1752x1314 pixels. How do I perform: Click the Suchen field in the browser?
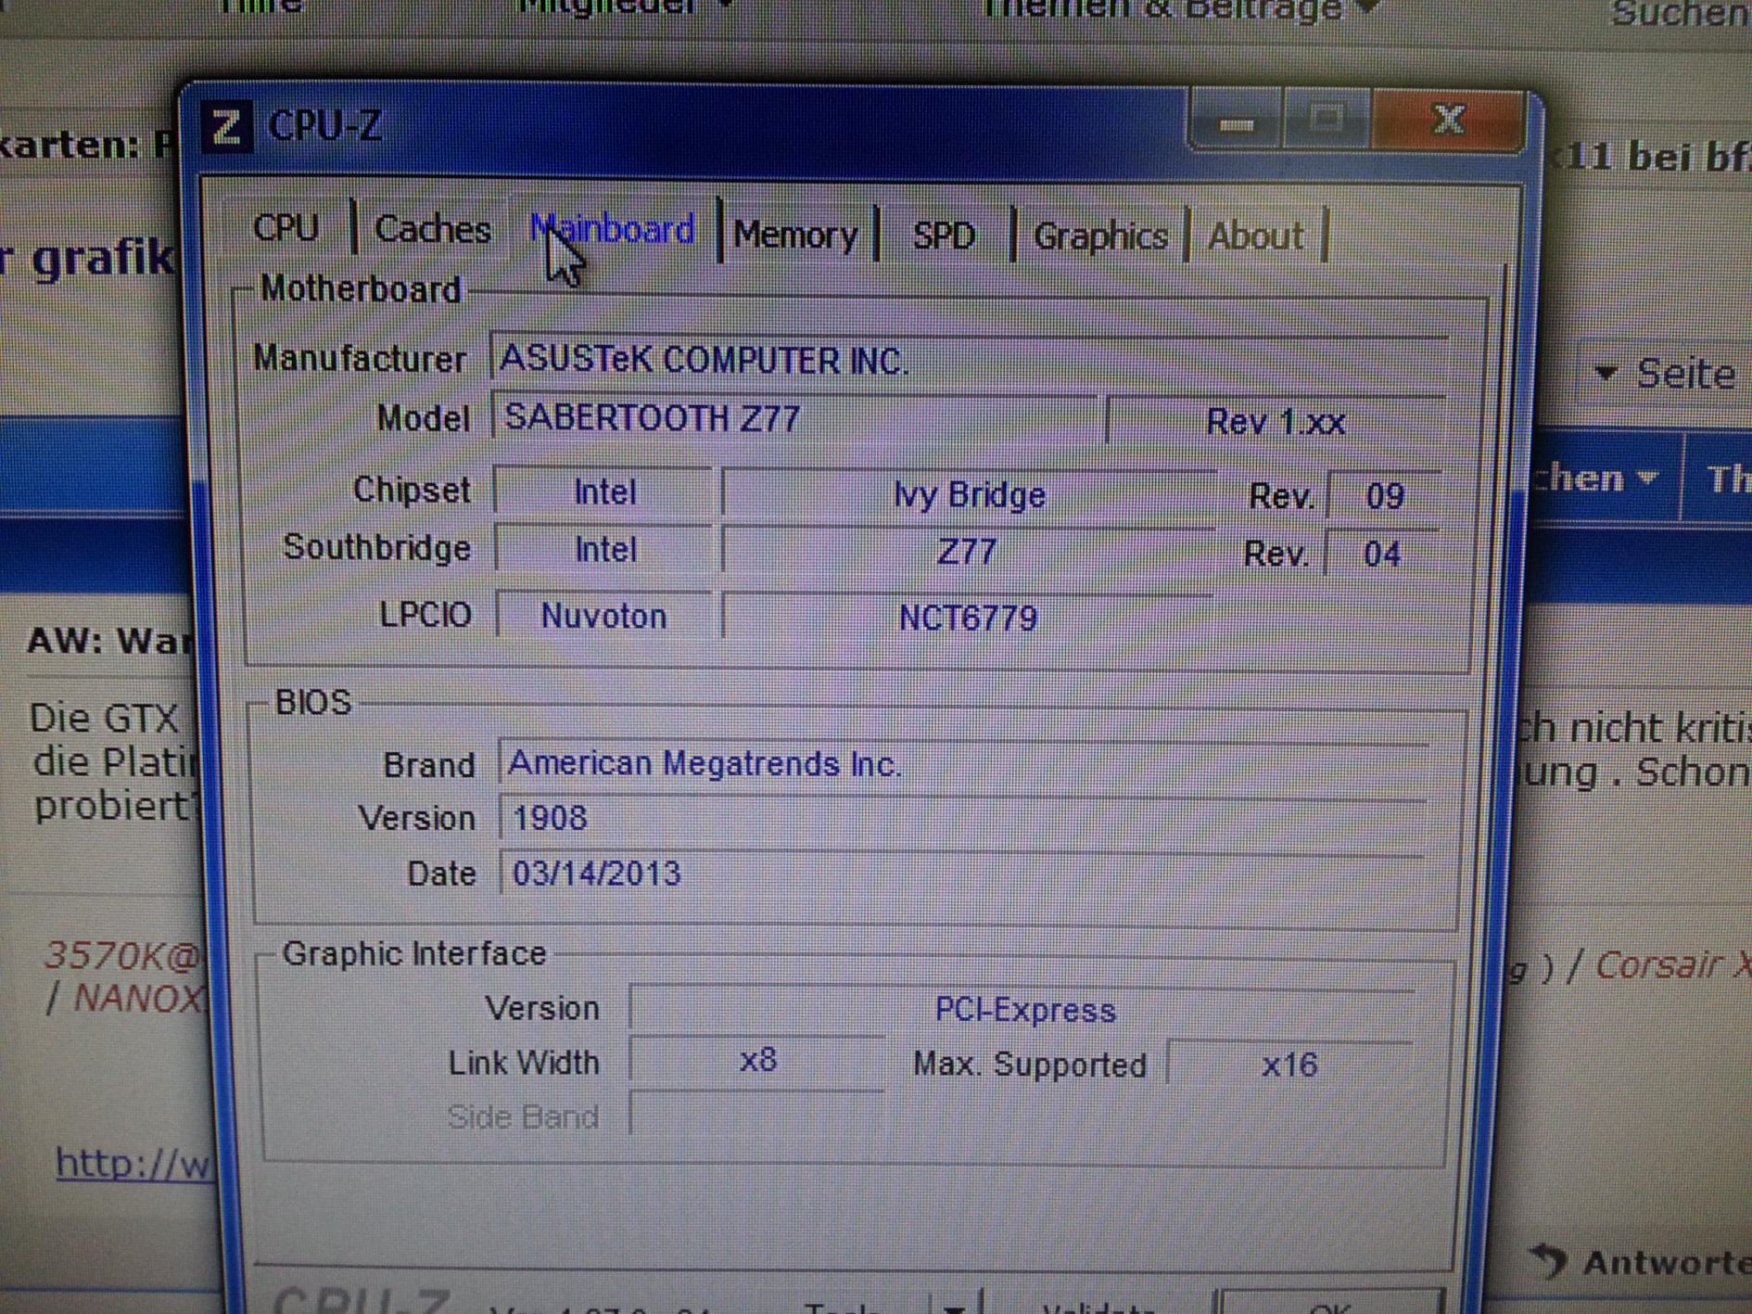coord(1680,13)
